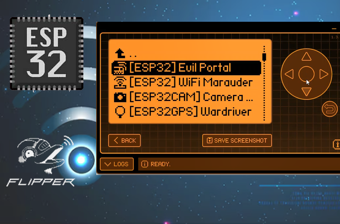Screen dimensions: 340x224
Task: Tap the D-pad up arrow
Action: point(306,56)
